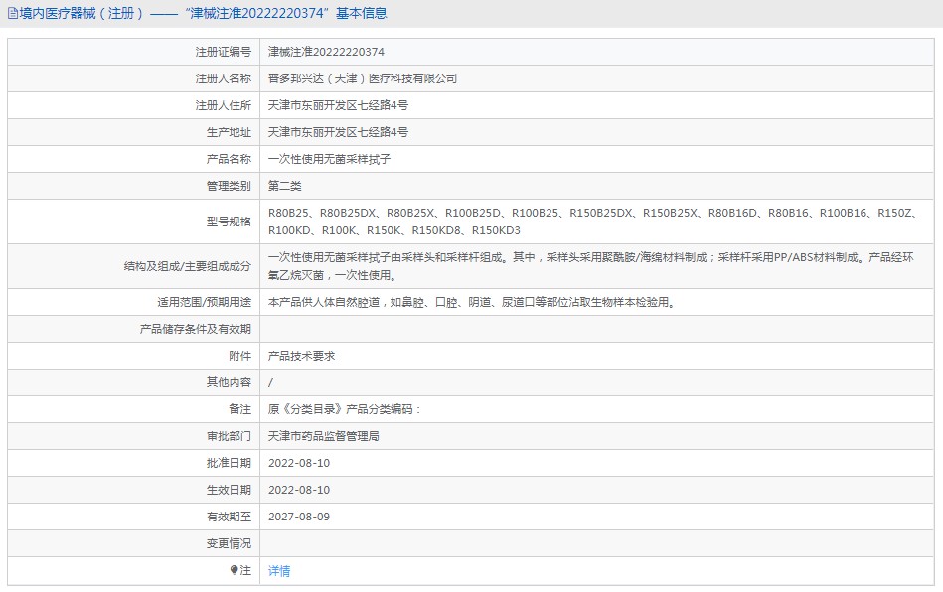Image resolution: width=943 pixels, height=592 pixels.
Task: Click the 附件 label
Action: 239,356
